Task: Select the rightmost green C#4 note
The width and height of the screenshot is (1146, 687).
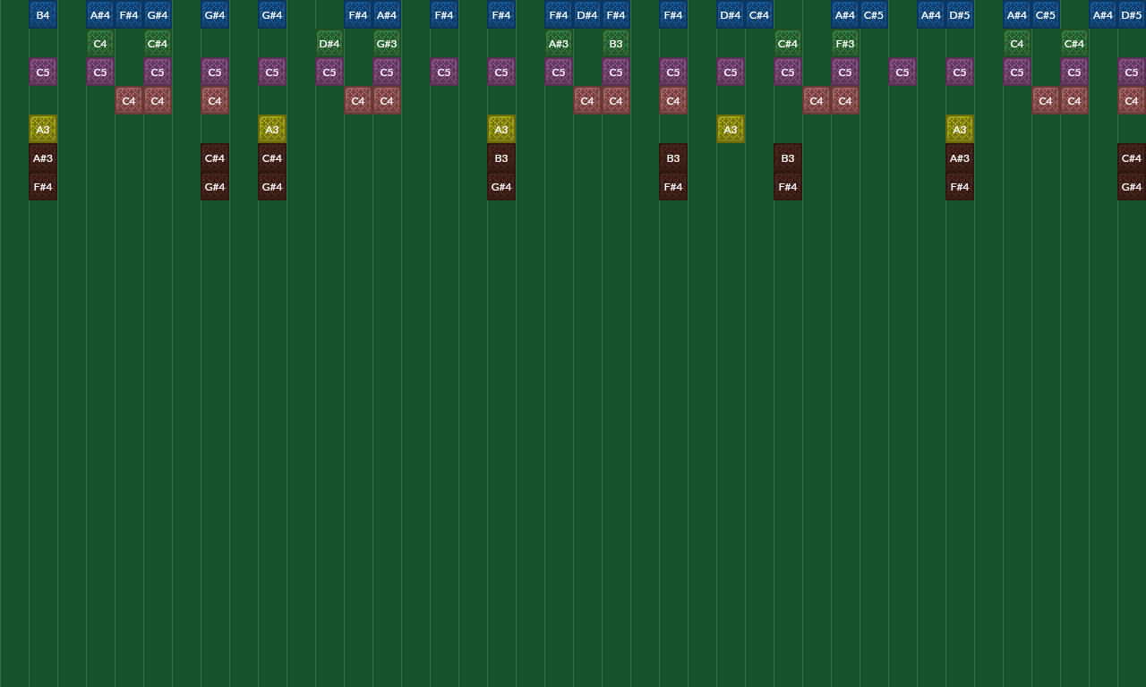Action: [1074, 44]
